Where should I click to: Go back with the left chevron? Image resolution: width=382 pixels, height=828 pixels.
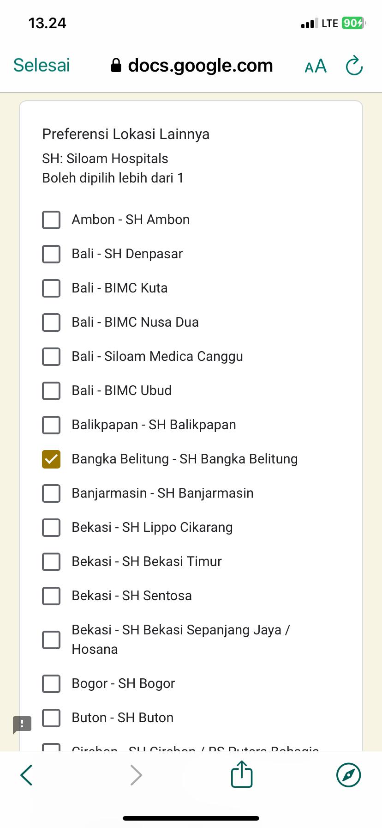[x=27, y=775]
